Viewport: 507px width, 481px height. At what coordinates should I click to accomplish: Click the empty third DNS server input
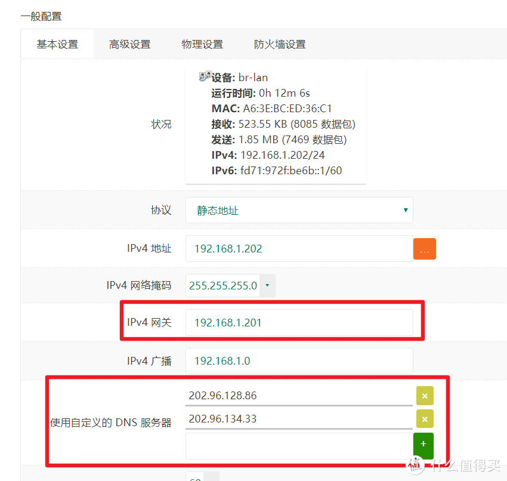click(x=298, y=446)
